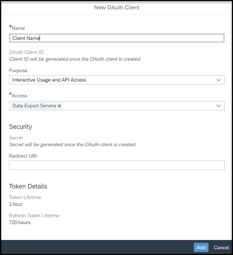Expand the Purpose dropdown arrow
233x255 pixels.
point(219,80)
